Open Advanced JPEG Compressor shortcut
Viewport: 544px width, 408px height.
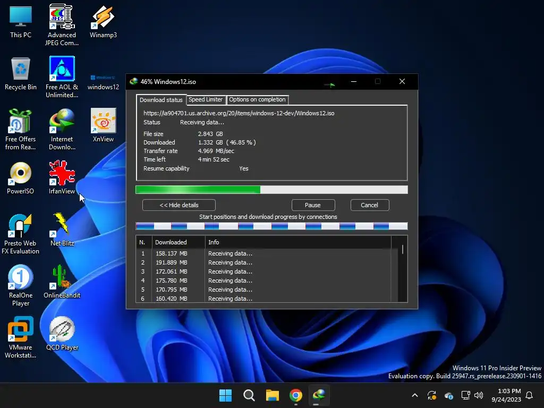click(x=62, y=25)
